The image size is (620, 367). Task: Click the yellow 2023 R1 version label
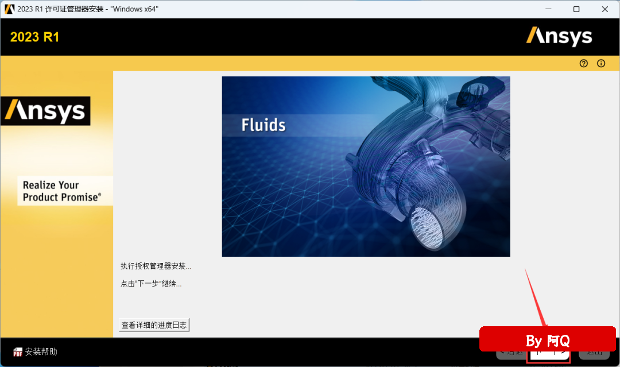pyautogui.click(x=34, y=37)
